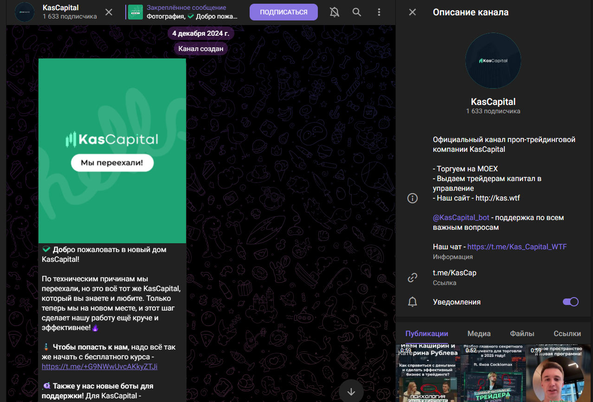Open the @KasCapital_bot support link

point(461,218)
